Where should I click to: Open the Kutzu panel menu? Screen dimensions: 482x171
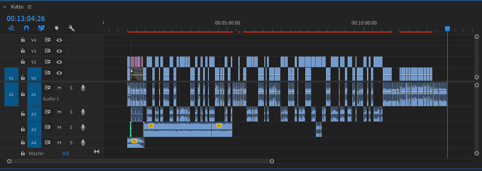click(x=29, y=7)
